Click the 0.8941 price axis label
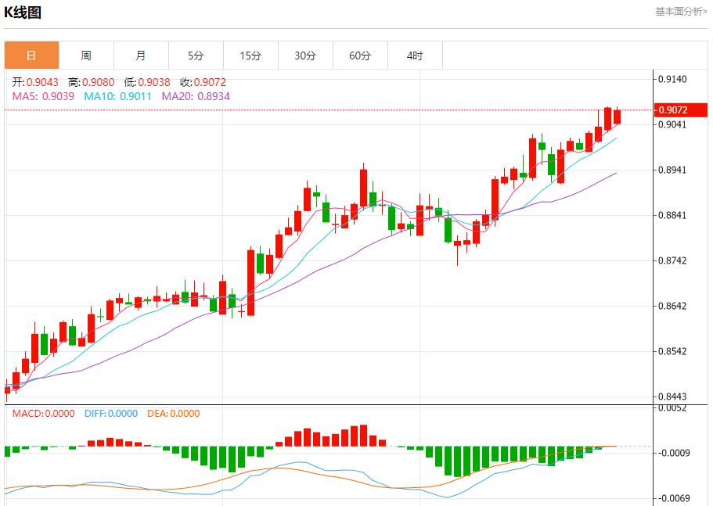 click(x=672, y=170)
